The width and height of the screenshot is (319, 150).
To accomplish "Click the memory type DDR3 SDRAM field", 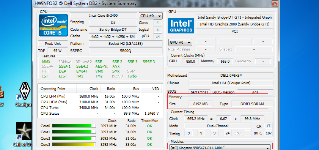I will [x=253, y=104].
